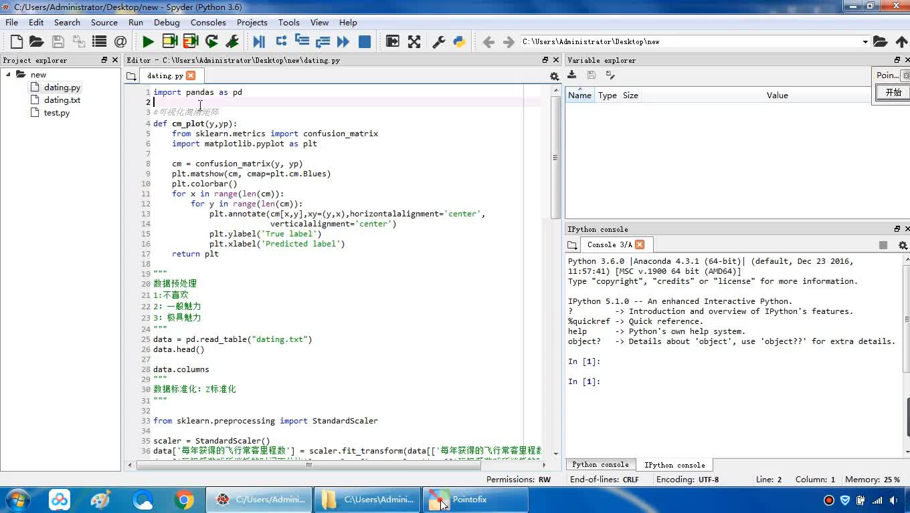The height and width of the screenshot is (513, 910).
Task: Click the 开始 button in Pointofix
Action: coord(893,93)
